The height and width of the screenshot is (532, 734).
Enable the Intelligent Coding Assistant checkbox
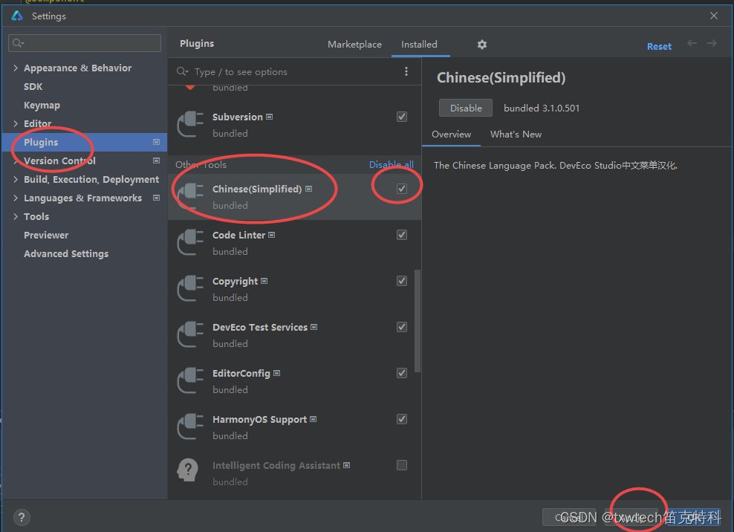coord(402,465)
